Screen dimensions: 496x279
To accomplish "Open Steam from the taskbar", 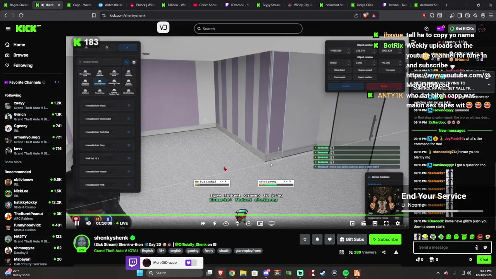I will [x=323, y=273].
